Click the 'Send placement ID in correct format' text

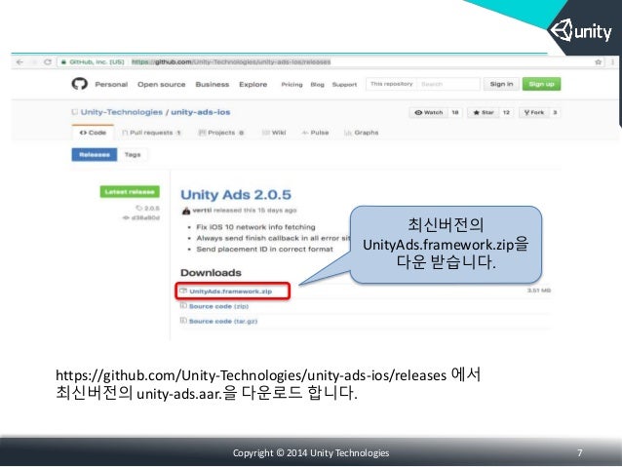264,250
